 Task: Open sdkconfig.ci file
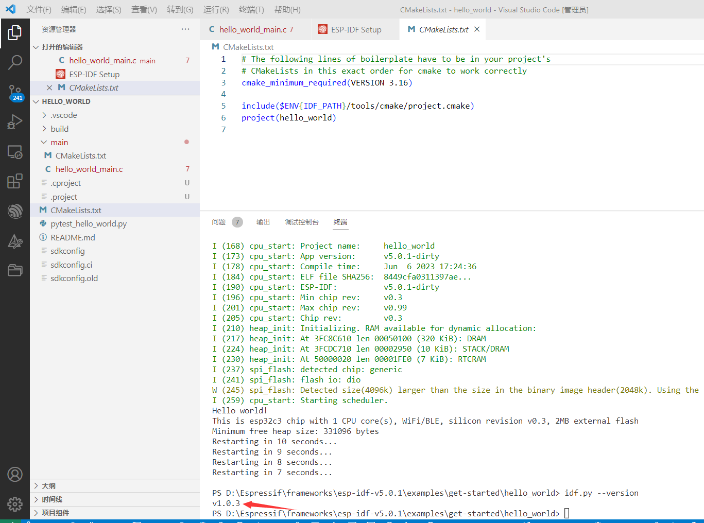(x=115, y=265)
